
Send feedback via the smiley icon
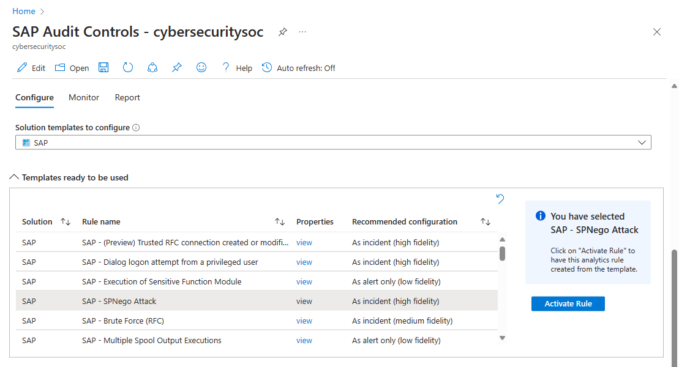pos(201,67)
